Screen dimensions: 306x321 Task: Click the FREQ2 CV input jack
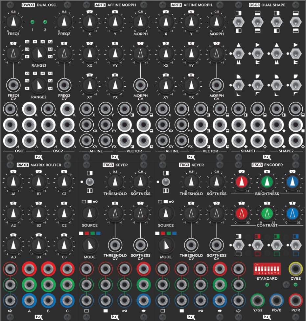[x=64, y=85]
